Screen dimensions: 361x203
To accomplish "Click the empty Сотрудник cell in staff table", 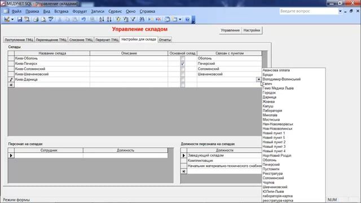I will click(x=49, y=156).
